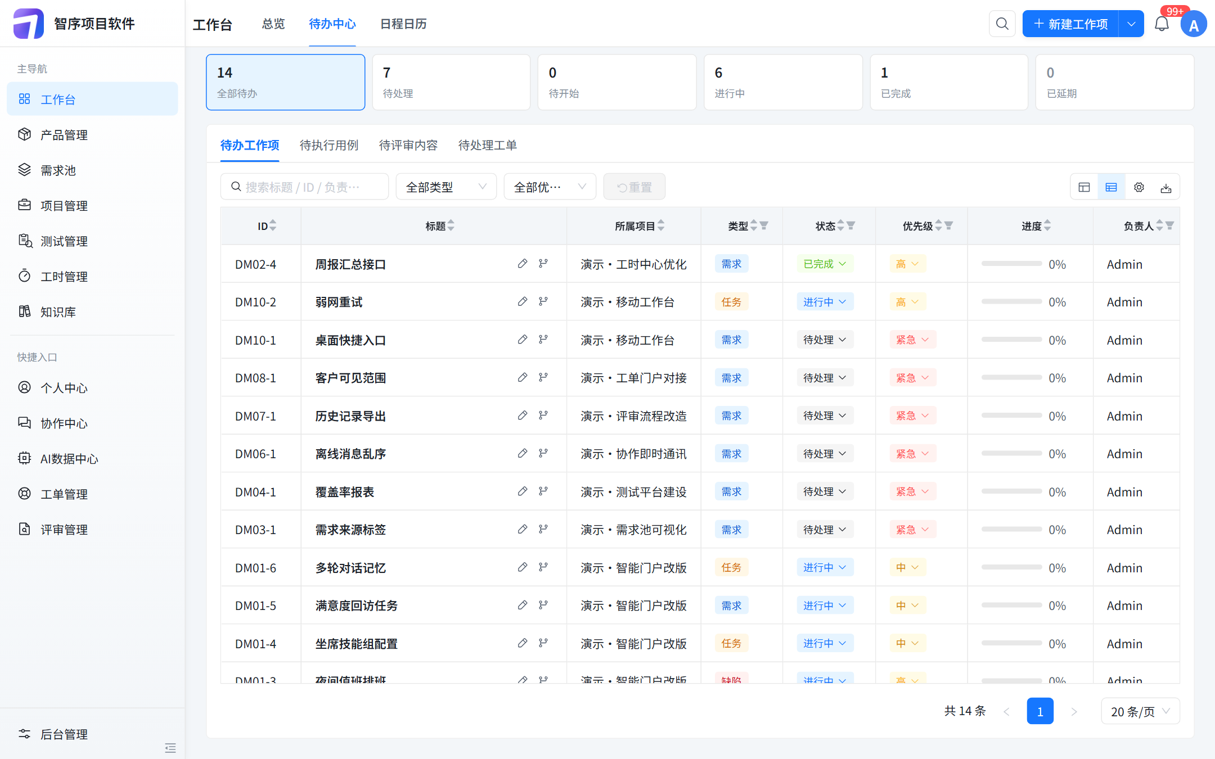Viewport: 1215px width, 759px height.
Task: Filter the 负责人 column
Action: 1170,225
